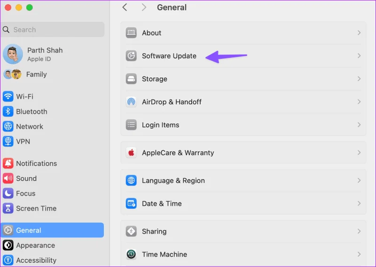Expand the AirDrop & Handoff chevron

pyautogui.click(x=359, y=102)
